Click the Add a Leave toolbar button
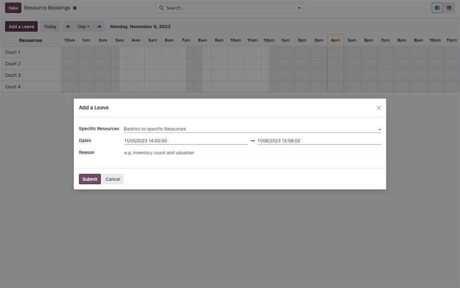This screenshot has width=460, height=288. coord(21,26)
